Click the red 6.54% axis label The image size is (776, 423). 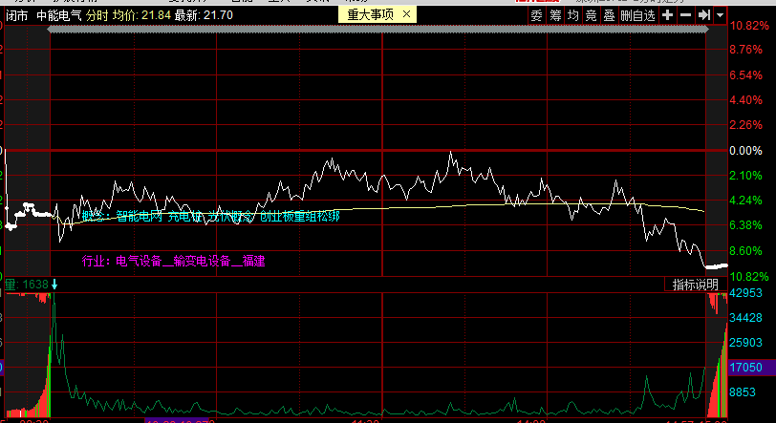click(x=745, y=75)
